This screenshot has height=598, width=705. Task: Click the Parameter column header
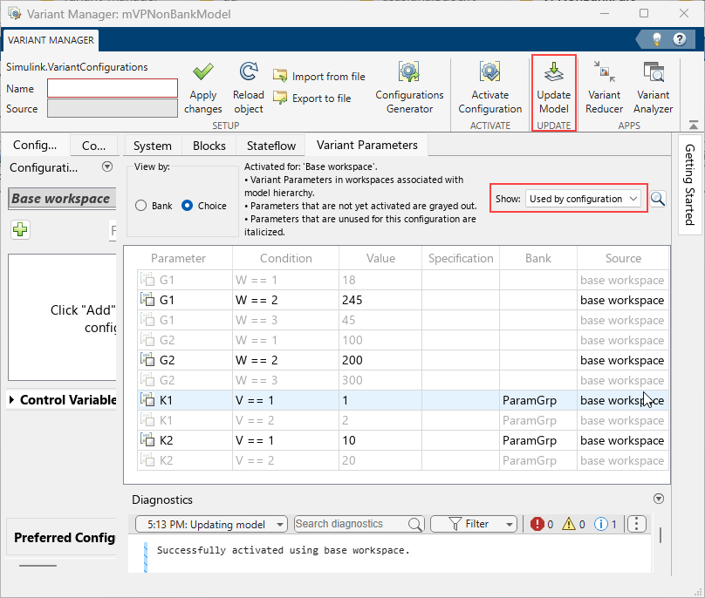coord(179,258)
